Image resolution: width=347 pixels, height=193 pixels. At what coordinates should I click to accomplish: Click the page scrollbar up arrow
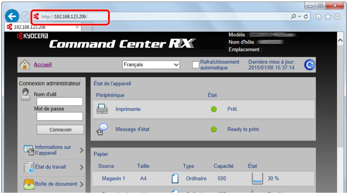click(340, 40)
